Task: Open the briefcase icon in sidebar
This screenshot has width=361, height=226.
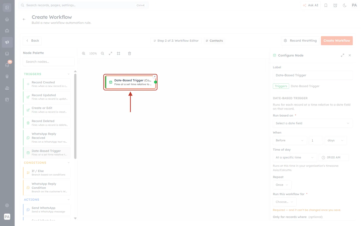Action: (7, 31)
